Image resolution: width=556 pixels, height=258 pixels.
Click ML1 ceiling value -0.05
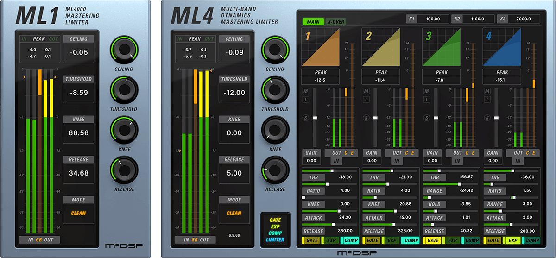pos(78,52)
